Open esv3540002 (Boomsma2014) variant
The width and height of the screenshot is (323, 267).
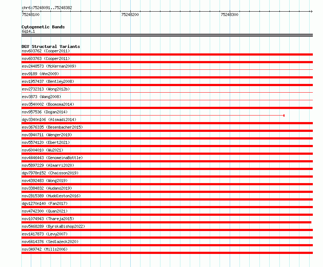tap(48, 104)
